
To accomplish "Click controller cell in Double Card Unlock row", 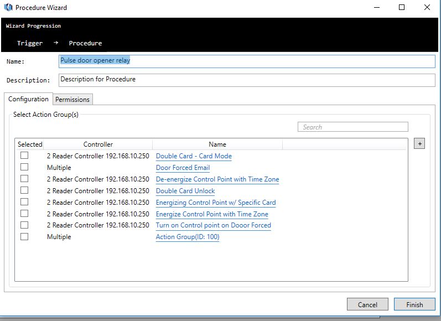I will coord(98,191).
